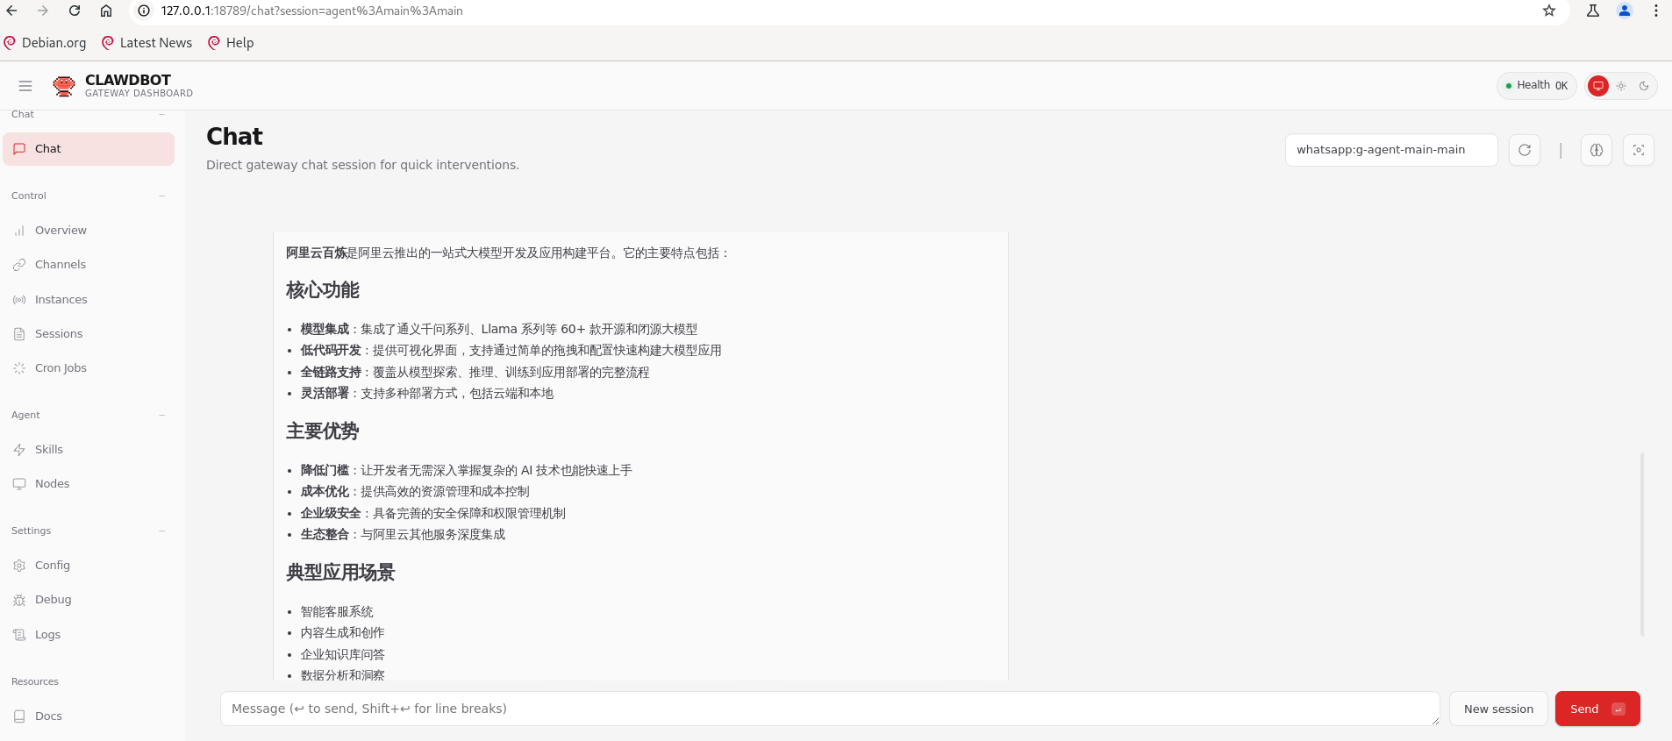Viewport: 1672px width, 741px height.
Task: Refresh the chat session
Action: (x=1525, y=150)
